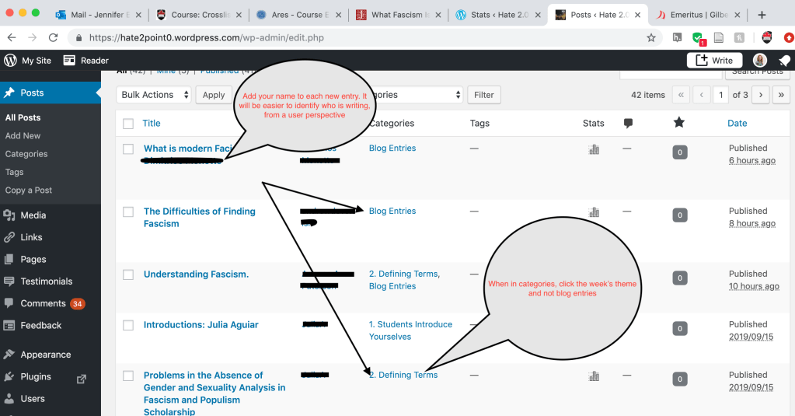Go to next page of posts
The height and width of the screenshot is (416, 795).
click(760, 95)
